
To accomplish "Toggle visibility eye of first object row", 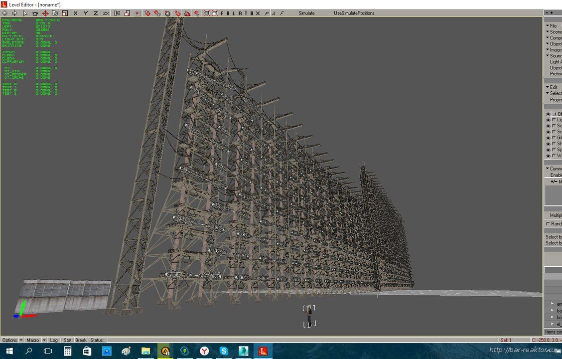I will 548,114.
